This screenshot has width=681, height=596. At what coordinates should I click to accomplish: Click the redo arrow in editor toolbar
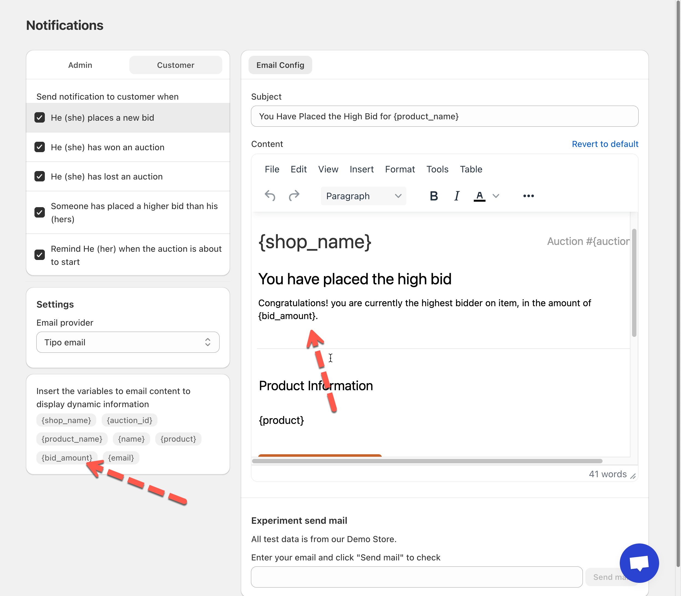294,196
